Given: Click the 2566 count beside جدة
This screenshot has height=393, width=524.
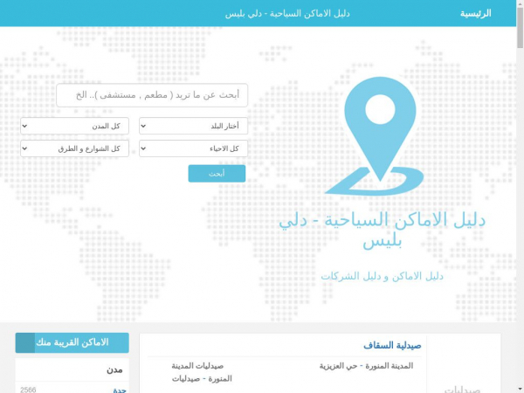Looking at the screenshot, I should point(28,390).
